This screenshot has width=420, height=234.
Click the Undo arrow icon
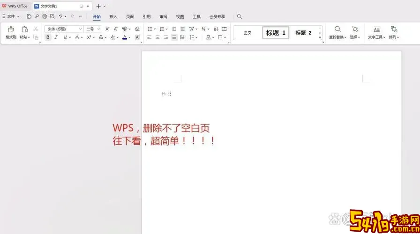click(60, 16)
